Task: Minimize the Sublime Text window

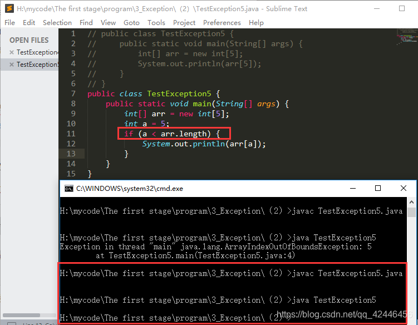Action: pos(377,8)
